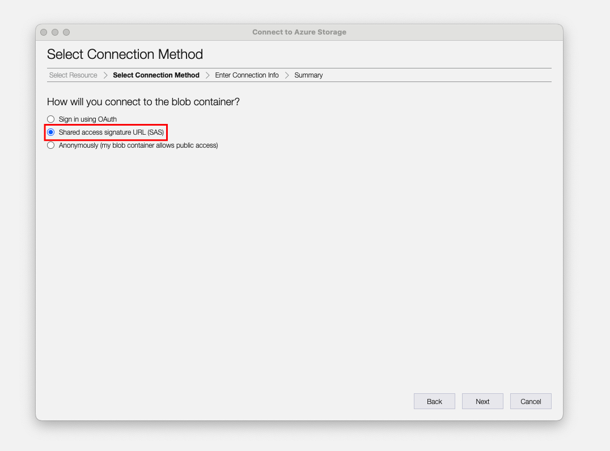Cancel the Azure Storage connection wizard
This screenshot has height=451, width=610.
click(x=531, y=401)
